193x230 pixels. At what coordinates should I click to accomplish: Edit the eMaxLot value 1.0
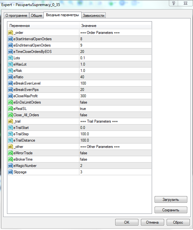click(116, 64)
